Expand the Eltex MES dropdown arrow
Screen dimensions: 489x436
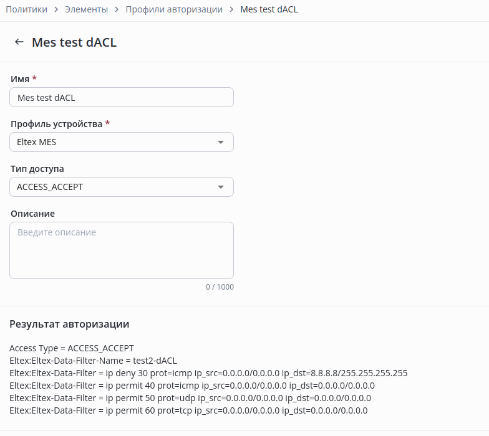click(220, 143)
